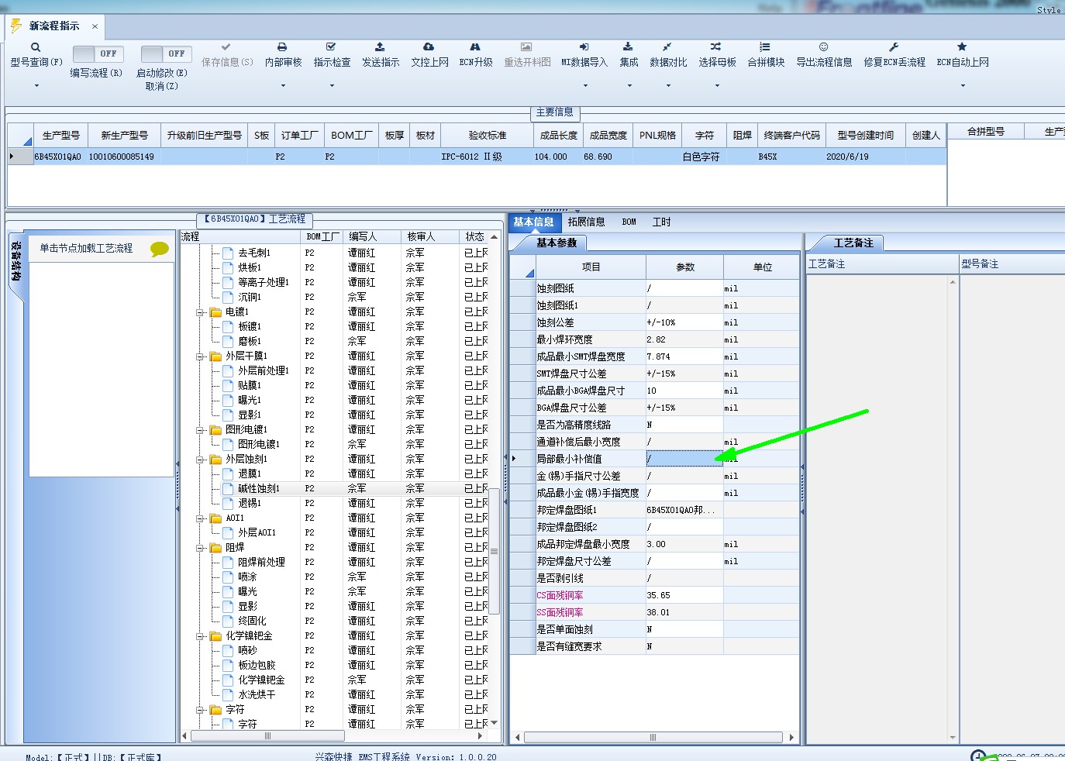Image resolution: width=1065 pixels, height=761 pixels.
Task: Click the 验收标准 column header
Action: (x=487, y=135)
